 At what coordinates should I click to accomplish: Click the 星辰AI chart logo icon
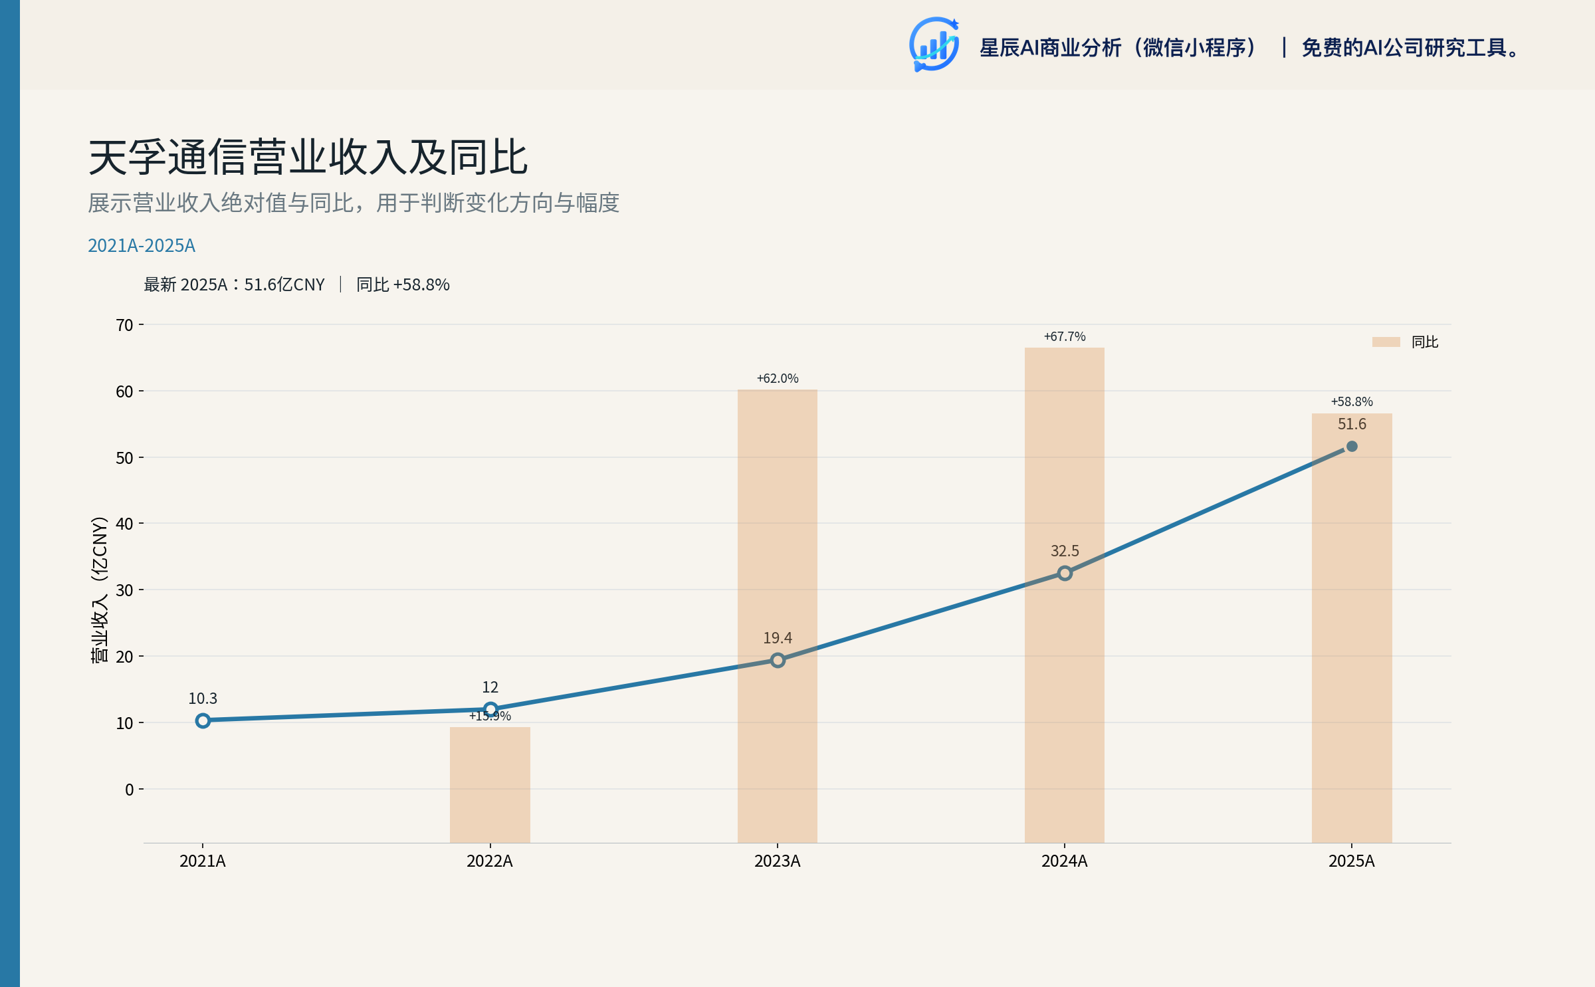click(x=934, y=45)
